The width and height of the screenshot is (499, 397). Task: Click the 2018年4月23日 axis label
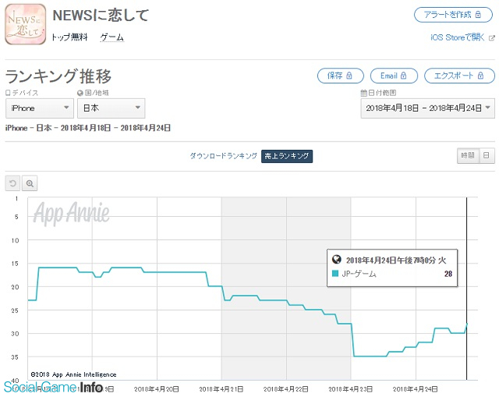tap(351, 389)
